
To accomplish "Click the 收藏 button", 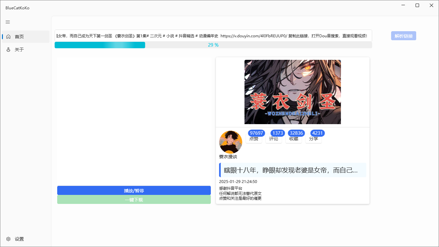I will (294, 139).
